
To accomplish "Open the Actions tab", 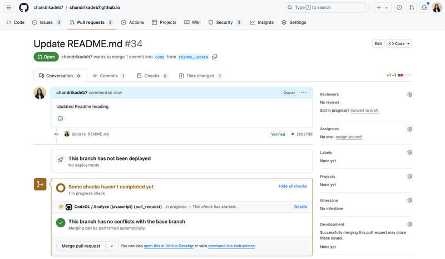I will pyautogui.click(x=132, y=22).
